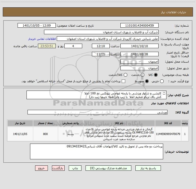This screenshot has width=196, height=189.
Task: Select the کالا/خدمت radio option
Action: pyautogui.click(x=125, y=75)
